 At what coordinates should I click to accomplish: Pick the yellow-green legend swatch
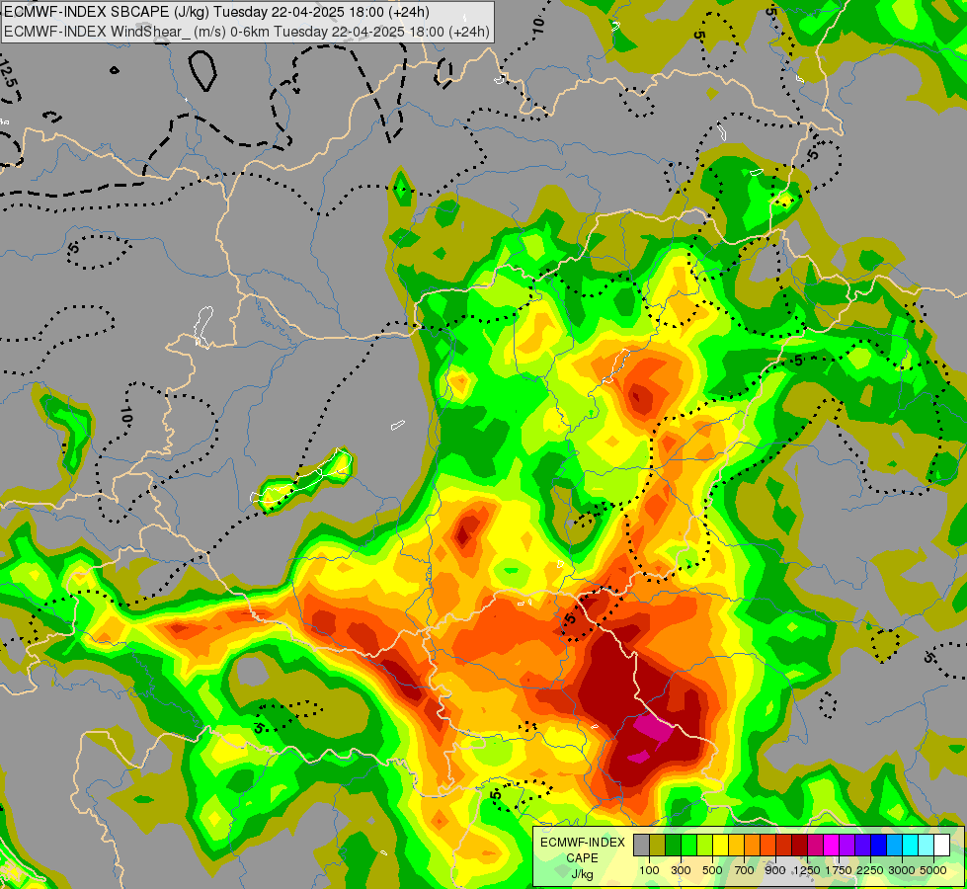pos(705,845)
